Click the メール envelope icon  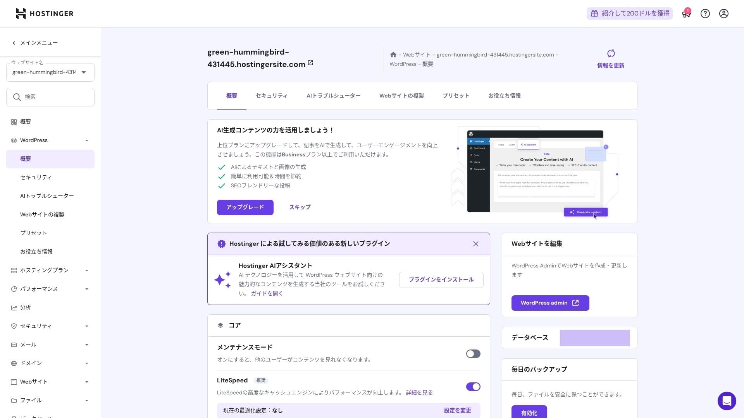[14, 345]
